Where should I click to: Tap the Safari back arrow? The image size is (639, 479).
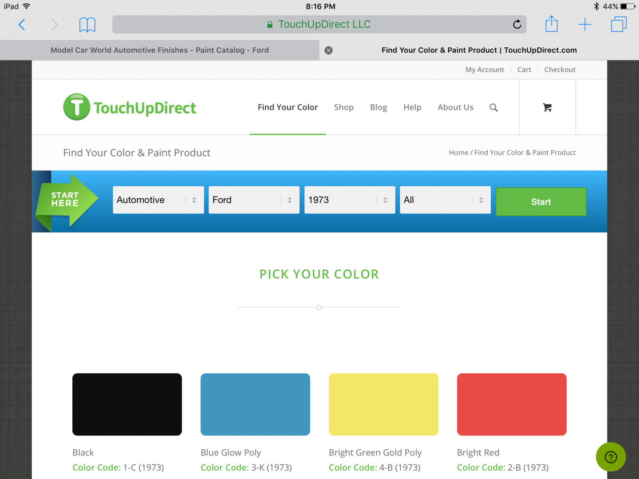tap(21, 24)
